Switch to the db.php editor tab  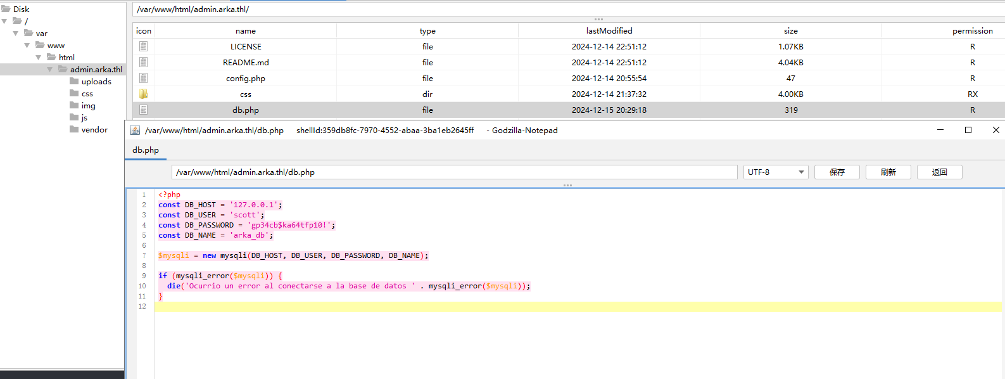click(146, 150)
